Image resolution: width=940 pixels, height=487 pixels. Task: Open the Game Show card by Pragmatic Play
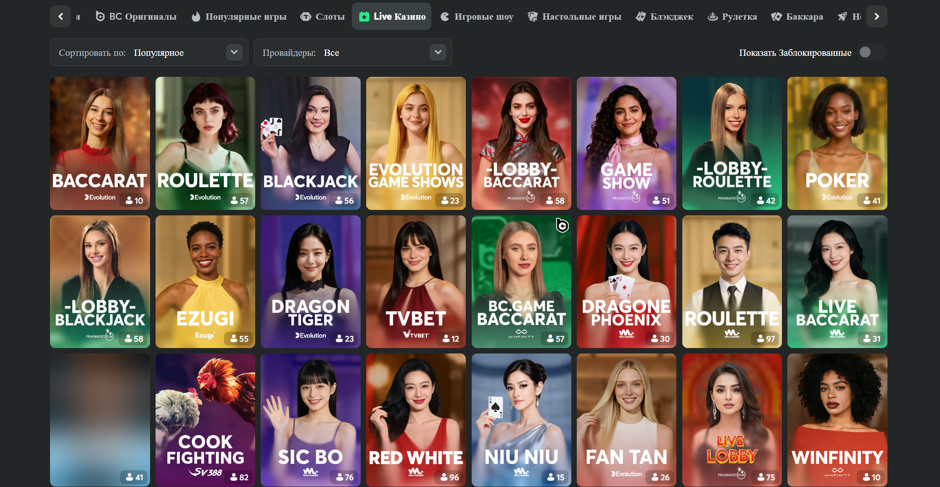click(x=626, y=143)
